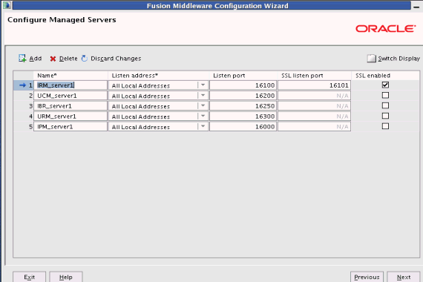Click listen port 16200 field
Image resolution: width=423 pixels, height=282 pixels.
point(243,96)
